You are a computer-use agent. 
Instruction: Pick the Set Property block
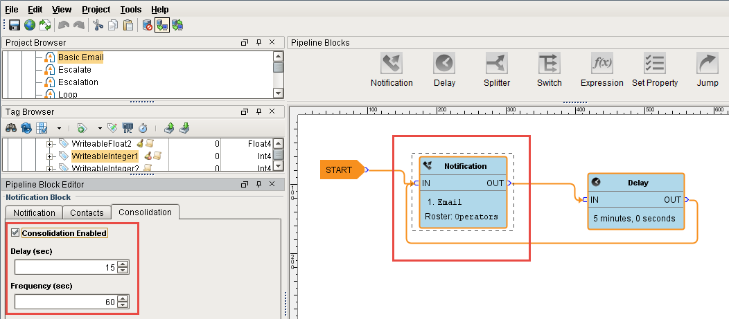point(655,64)
